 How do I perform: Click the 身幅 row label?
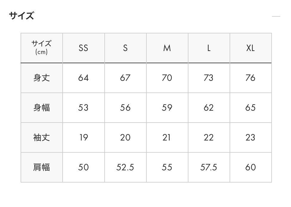[x=41, y=108]
